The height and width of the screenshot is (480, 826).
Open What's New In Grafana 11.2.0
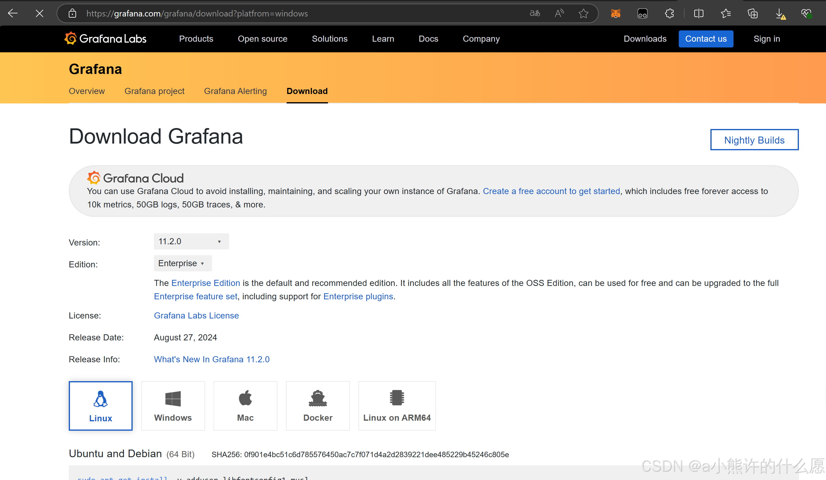point(212,359)
